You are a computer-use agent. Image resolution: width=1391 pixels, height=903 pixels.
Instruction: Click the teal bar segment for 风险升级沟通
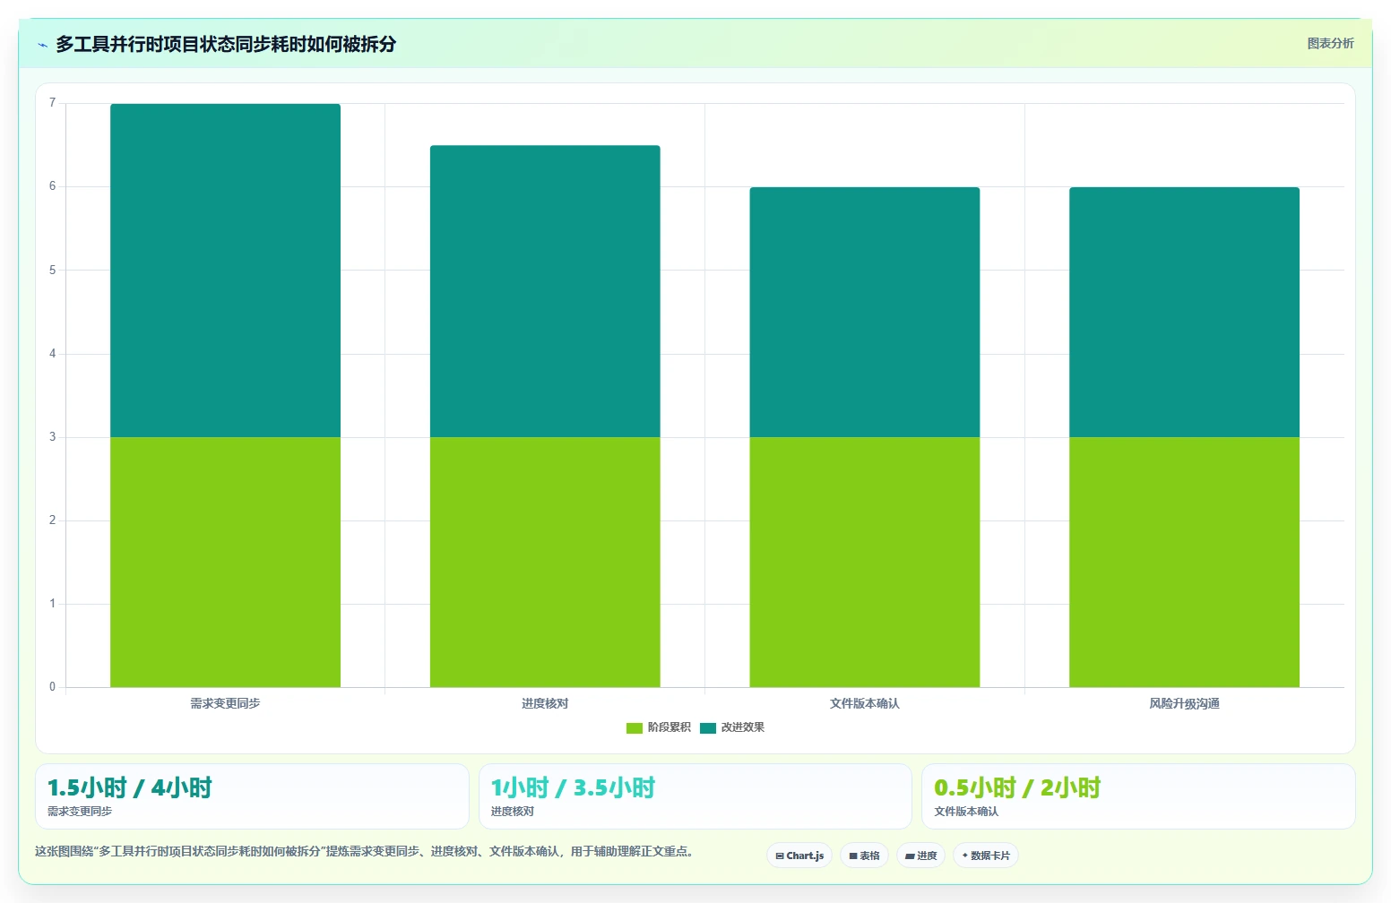pos(1184,312)
